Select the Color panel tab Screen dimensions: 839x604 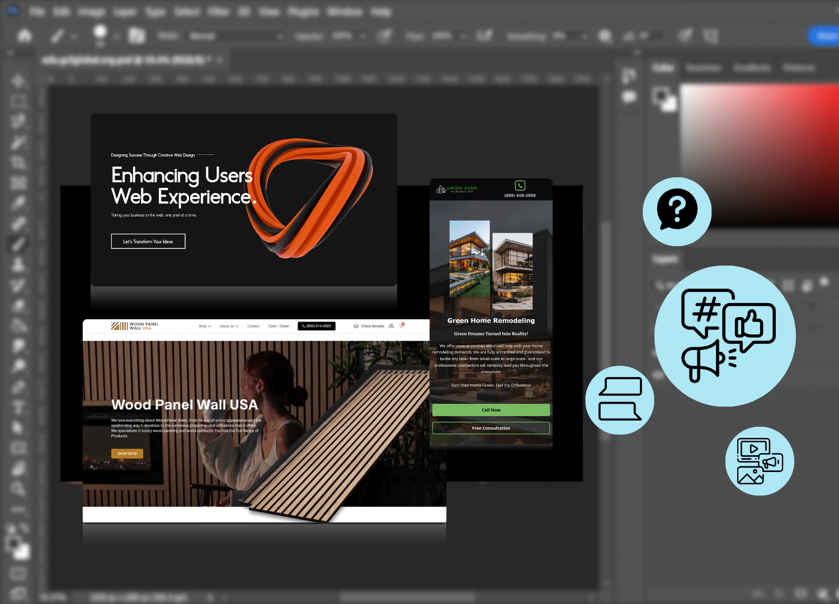coord(663,68)
